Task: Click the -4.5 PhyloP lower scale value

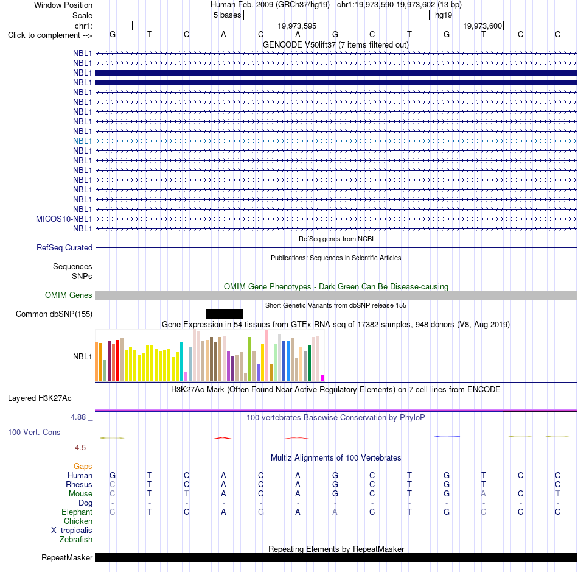Action: 79,448
